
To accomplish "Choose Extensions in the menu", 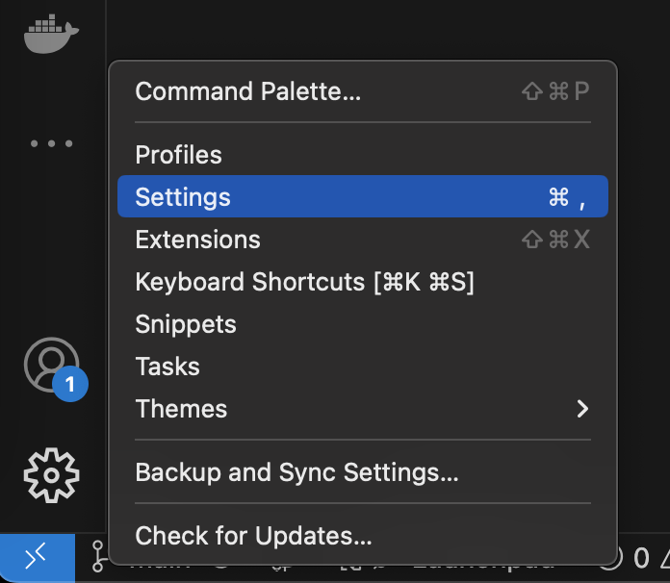I will pyautogui.click(x=198, y=240).
